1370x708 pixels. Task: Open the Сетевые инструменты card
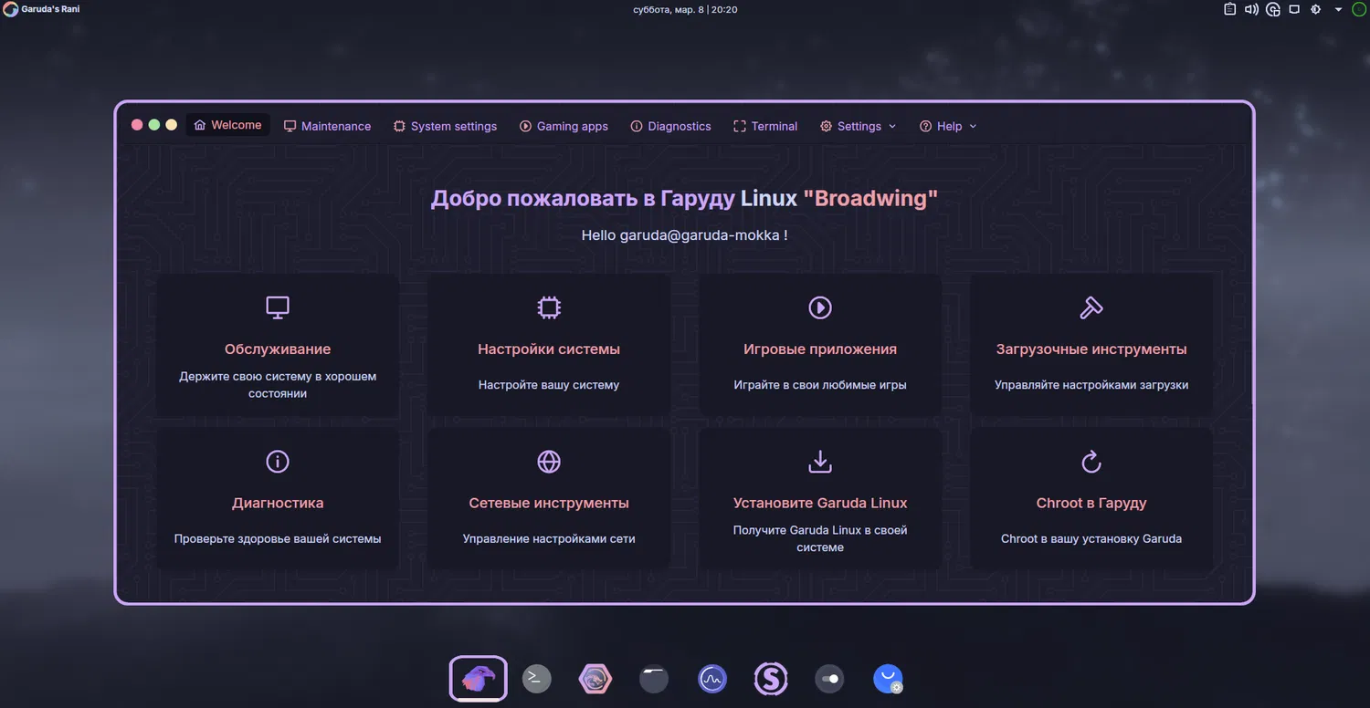coord(549,499)
